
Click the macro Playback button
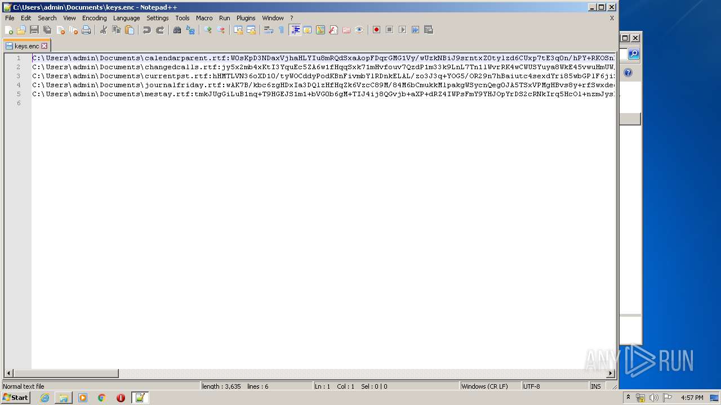pos(402,30)
